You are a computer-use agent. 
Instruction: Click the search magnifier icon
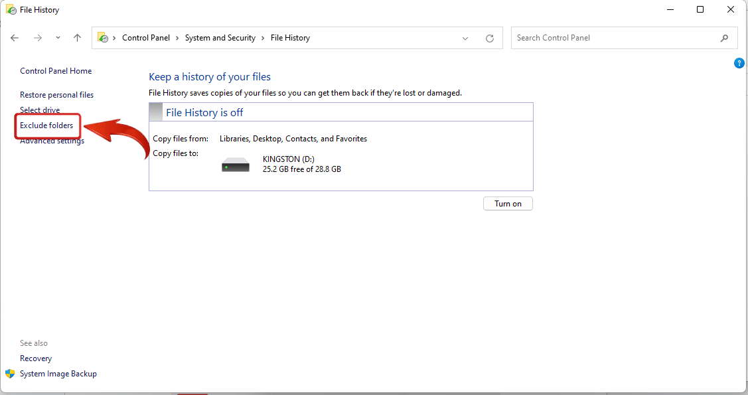click(725, 38)
